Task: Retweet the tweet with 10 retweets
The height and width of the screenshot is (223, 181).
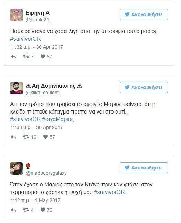Action: click(x=26, y=137)
